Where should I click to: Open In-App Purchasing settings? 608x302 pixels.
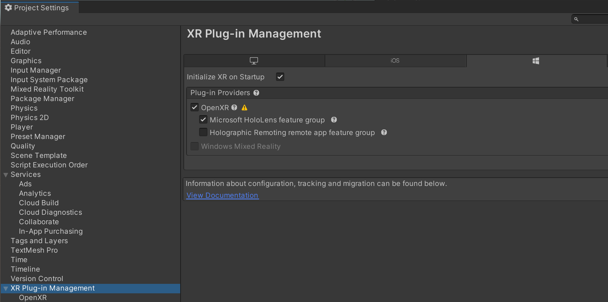[x=51, y=231]
